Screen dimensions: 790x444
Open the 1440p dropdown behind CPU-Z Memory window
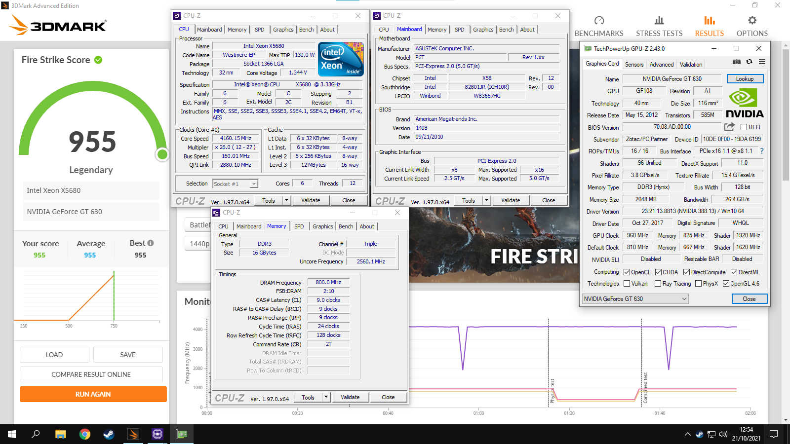tap(198, 244)
